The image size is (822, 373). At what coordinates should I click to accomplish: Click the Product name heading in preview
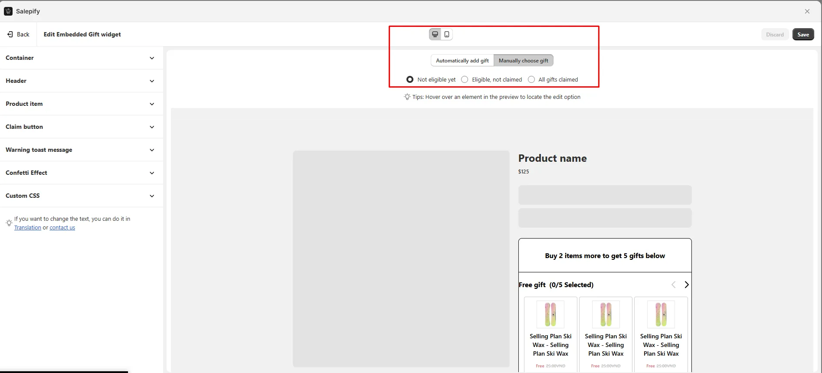[x=552, y=158]
